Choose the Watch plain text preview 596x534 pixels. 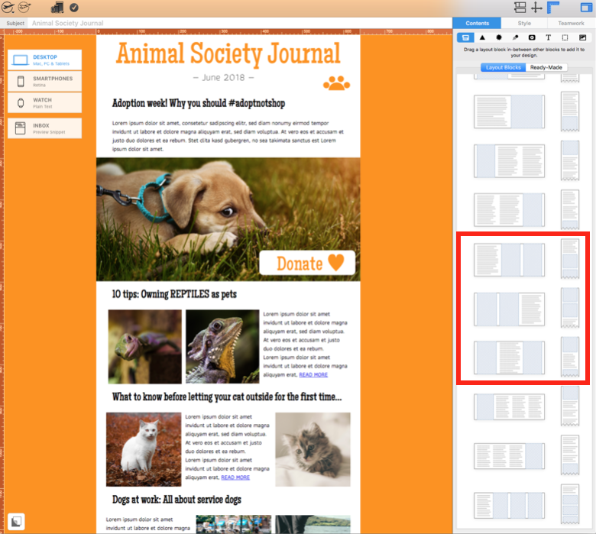[45, 102]
